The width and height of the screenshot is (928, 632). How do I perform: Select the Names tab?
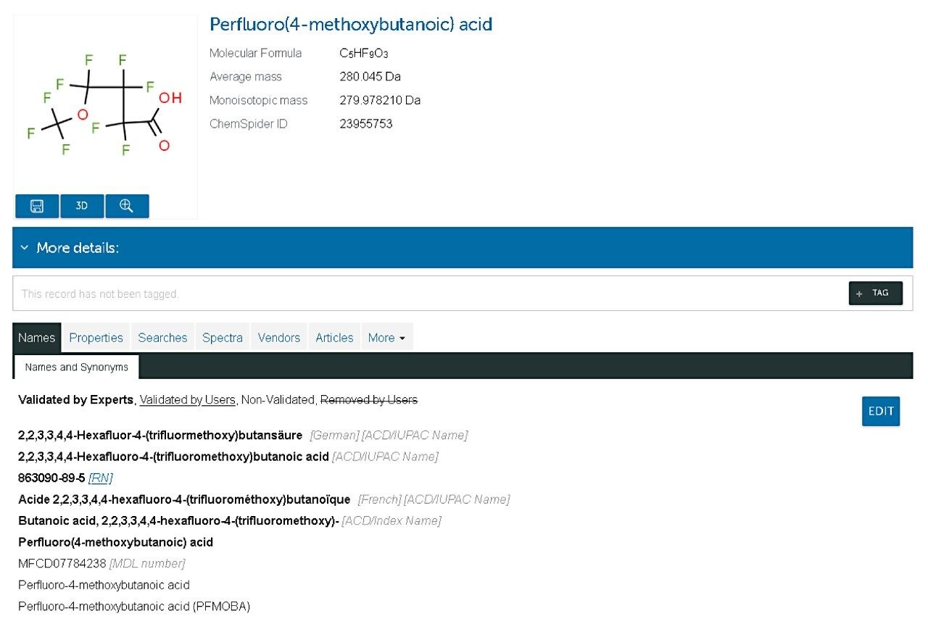[x=36, y=336]
